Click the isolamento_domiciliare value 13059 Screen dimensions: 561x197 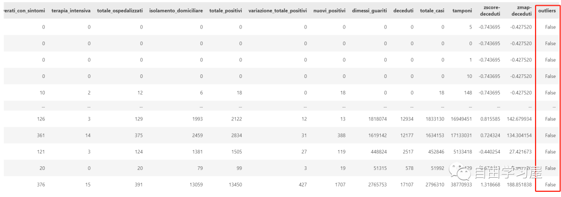(x=195, y=185)
